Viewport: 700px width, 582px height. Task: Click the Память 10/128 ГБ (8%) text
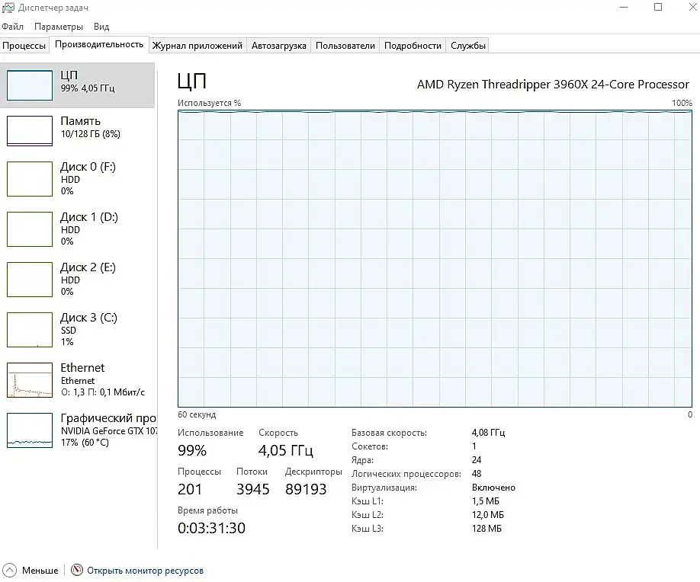point(91,127)
